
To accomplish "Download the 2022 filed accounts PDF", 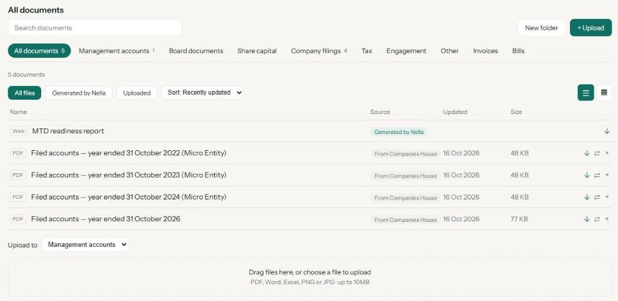I will pos(587,153).
